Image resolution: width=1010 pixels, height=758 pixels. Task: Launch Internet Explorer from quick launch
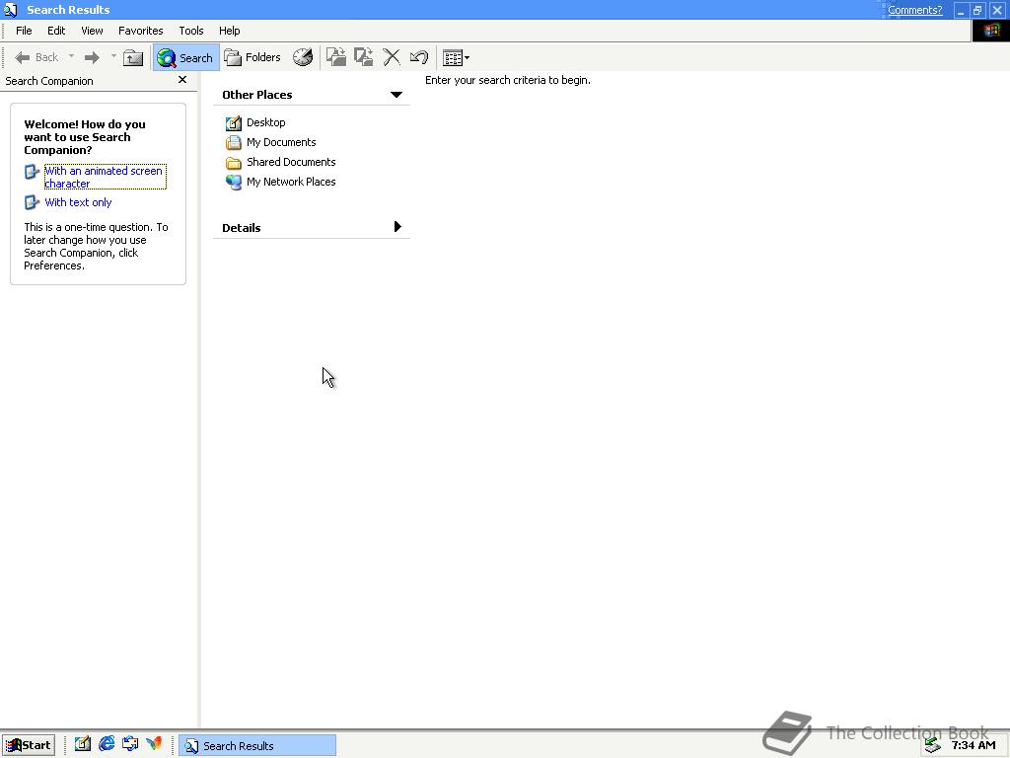[107, 744]
